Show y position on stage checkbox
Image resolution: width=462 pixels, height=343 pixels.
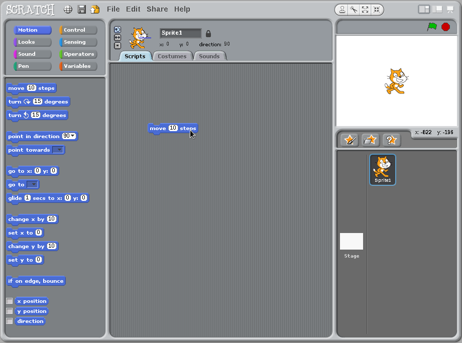point(10,311)
